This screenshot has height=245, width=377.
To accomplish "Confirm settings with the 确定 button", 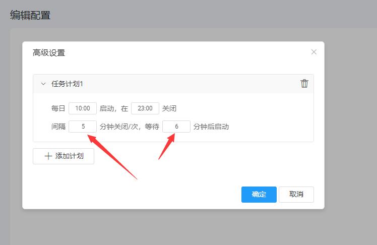I will pyautogui.click(x=259, y=194).
